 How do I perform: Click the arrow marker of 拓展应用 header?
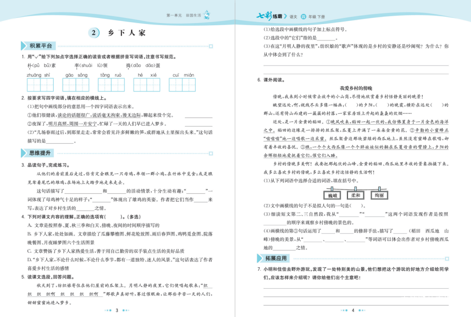(260, 258)
